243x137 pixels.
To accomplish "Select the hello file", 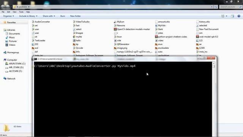I will coord(78,40).
